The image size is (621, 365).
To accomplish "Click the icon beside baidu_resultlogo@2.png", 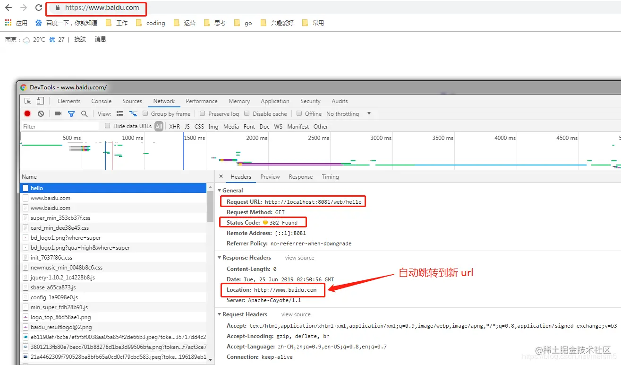I will [x=26, y=327].
